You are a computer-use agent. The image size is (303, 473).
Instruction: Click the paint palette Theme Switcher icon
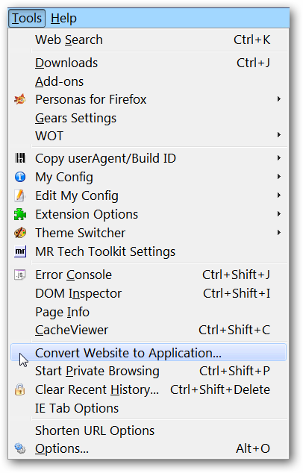pyautogui.click(x=20, y=233)
